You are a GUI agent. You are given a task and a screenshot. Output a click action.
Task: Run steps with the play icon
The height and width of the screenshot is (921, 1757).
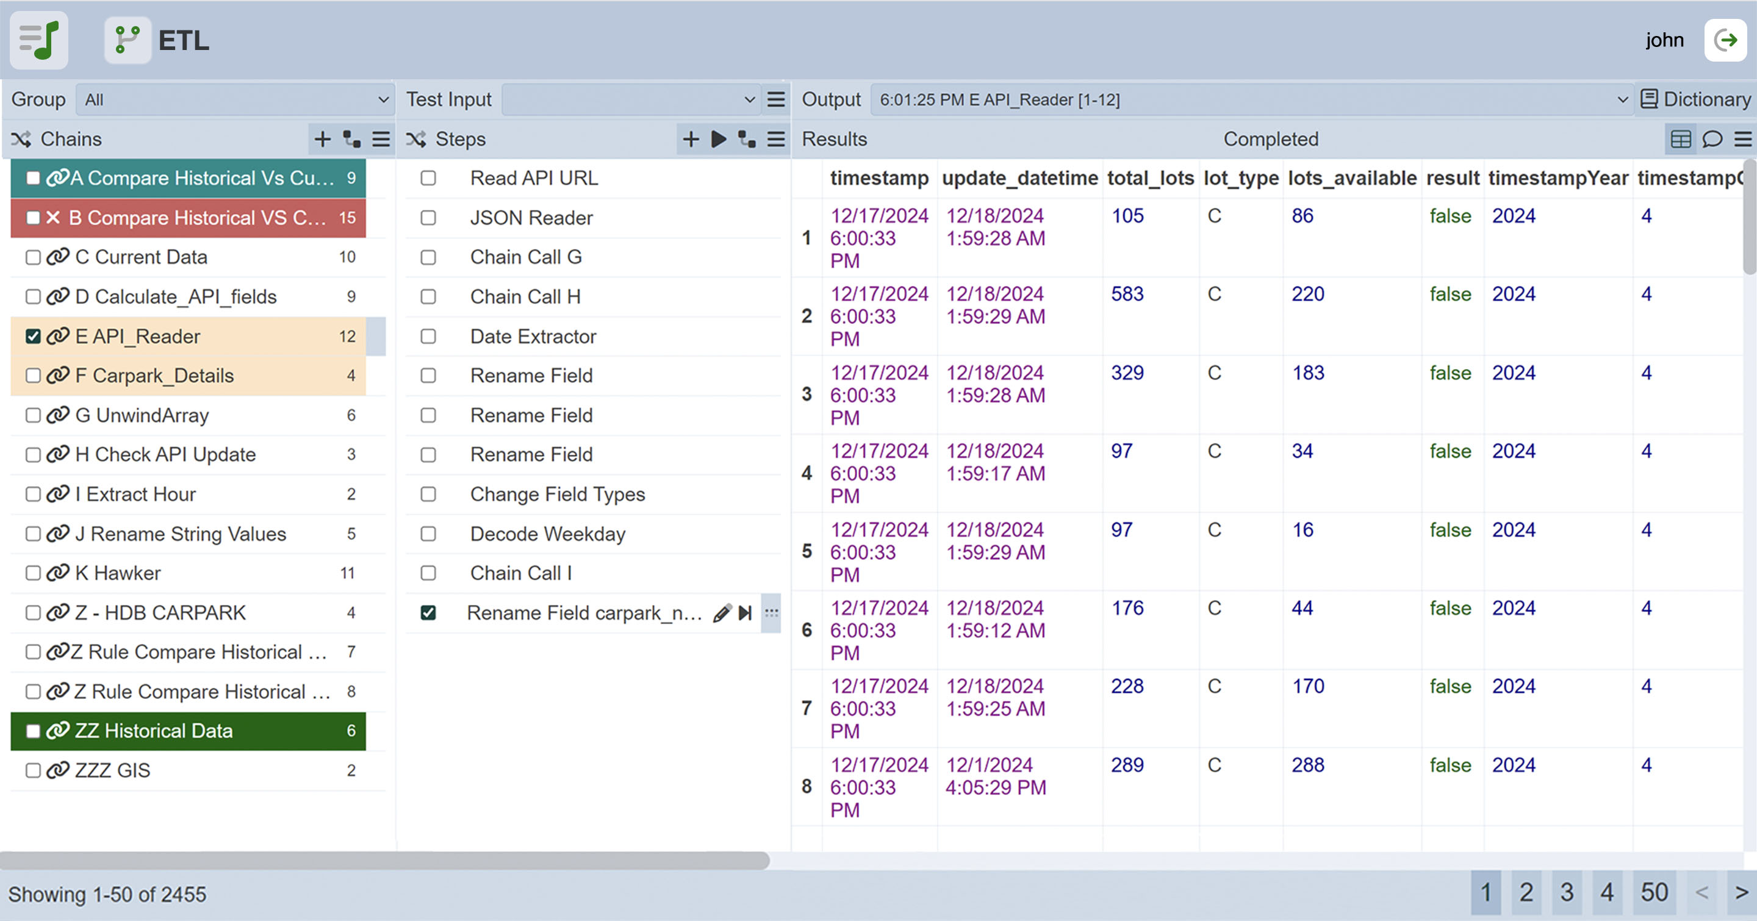[x=718, y=139]
